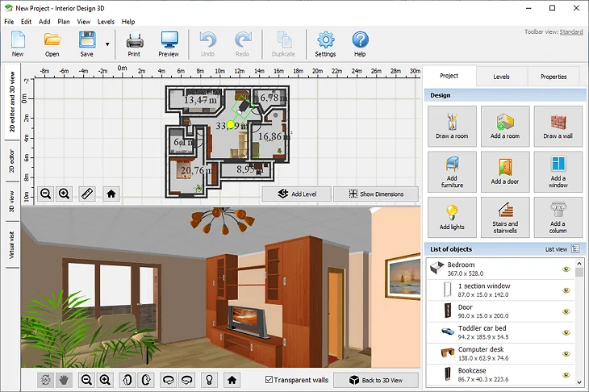Viewport: 589px width, 392px height.
Task: Toggle visibility of Bookcase
Action: 566,375
